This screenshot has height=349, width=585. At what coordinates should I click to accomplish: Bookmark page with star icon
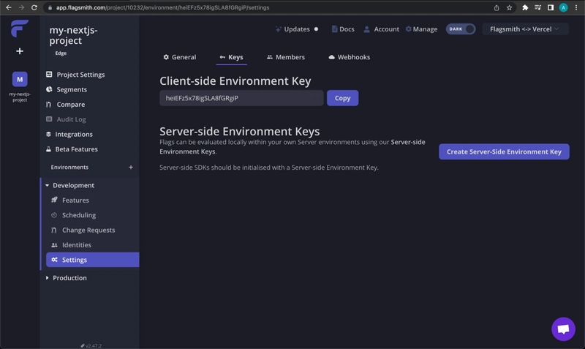pyautogui.click(x=509, y=7)
